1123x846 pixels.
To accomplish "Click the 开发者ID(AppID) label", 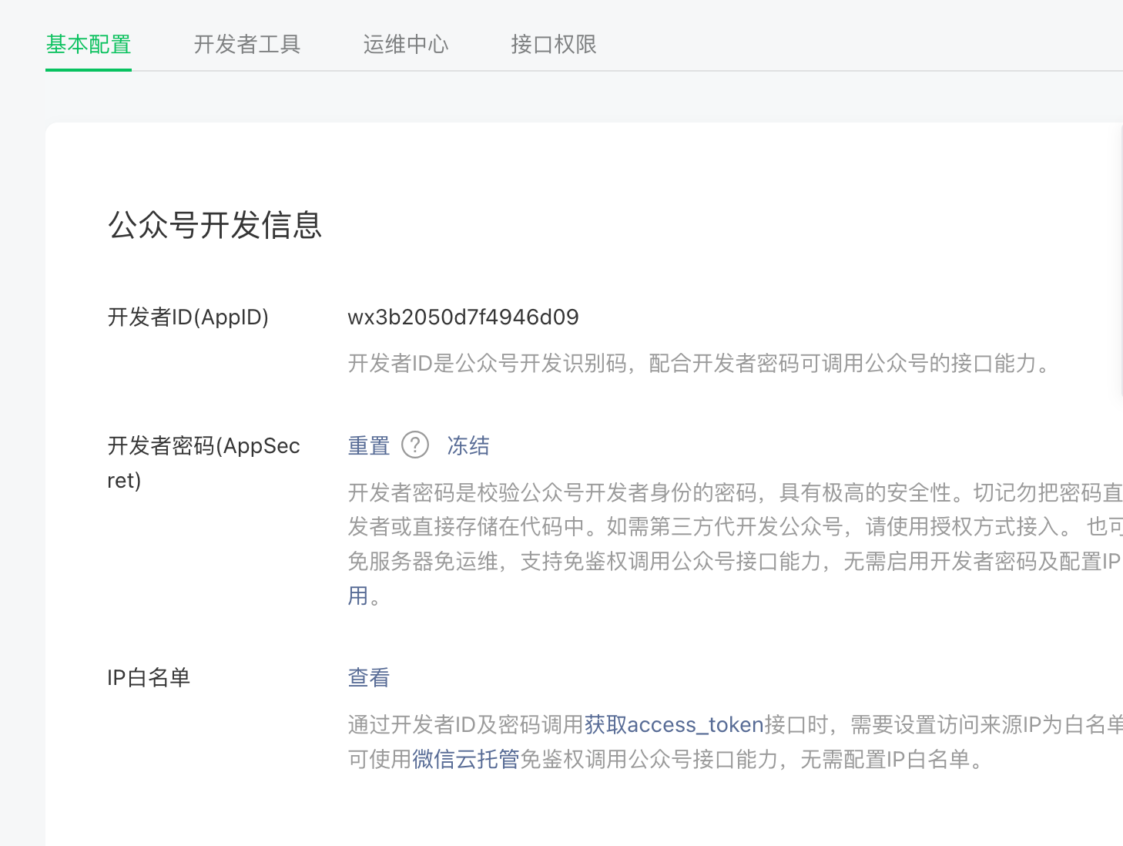I will (188, 317).
